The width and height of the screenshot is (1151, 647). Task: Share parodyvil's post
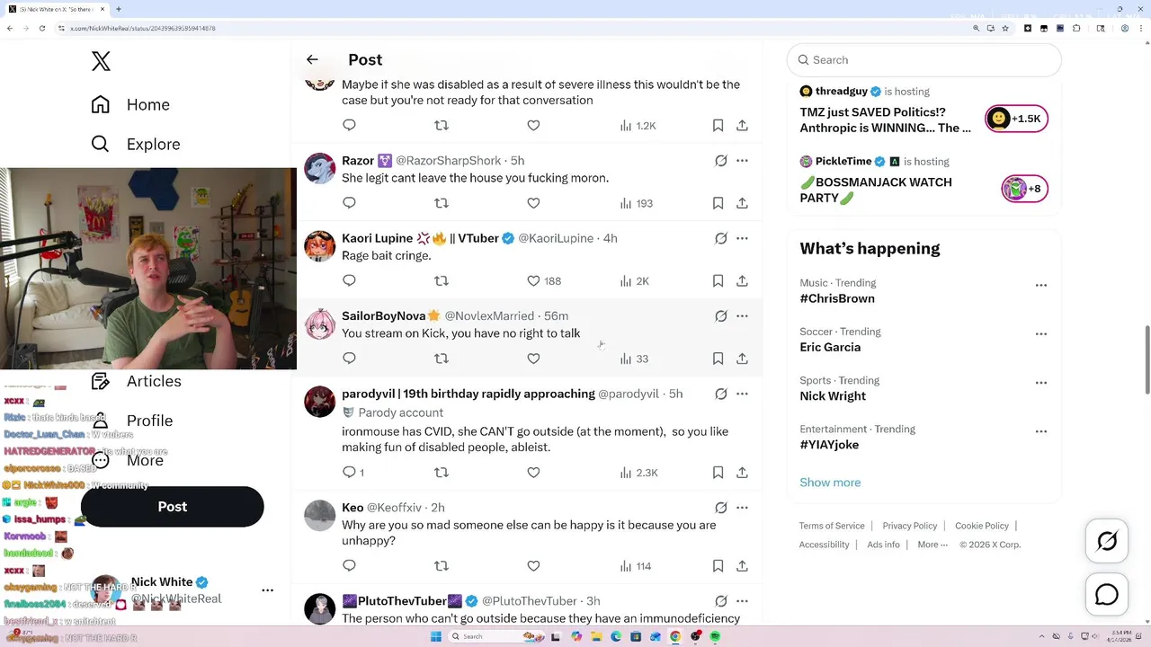pyautogui.click(x=742, y=473)
